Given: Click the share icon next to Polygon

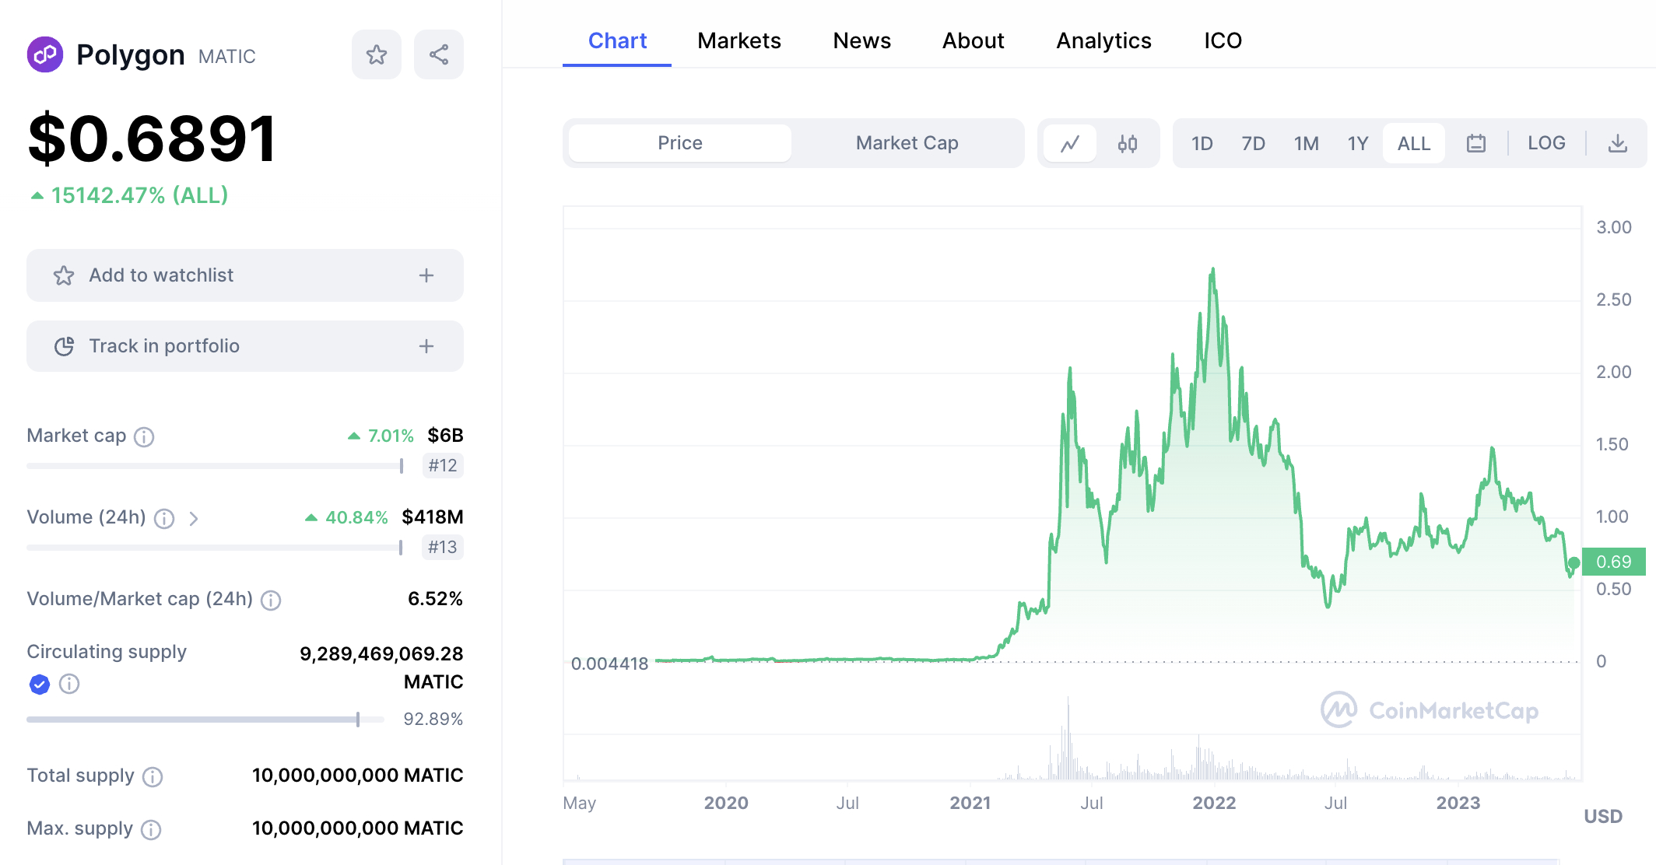Looking at the screenshot, I should [439, 54].
